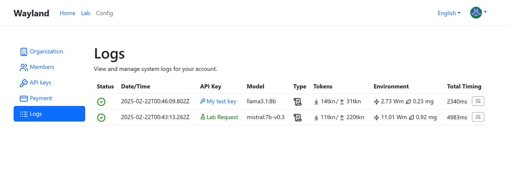509x170 pixels.
Task: Click the lightning icon beside 2.73 Wm
Action: (x=376, y=102)
